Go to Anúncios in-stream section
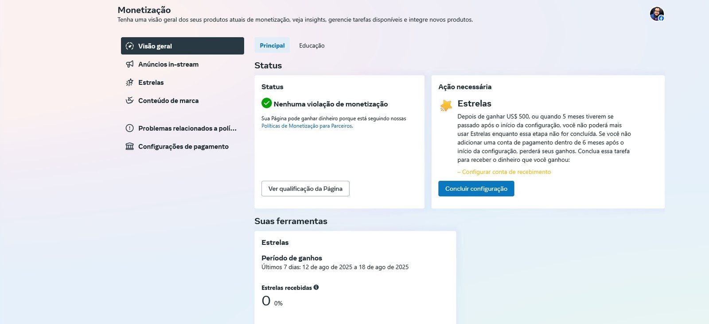The height and width of the screenshot is (324, 709). click(183, 64)
